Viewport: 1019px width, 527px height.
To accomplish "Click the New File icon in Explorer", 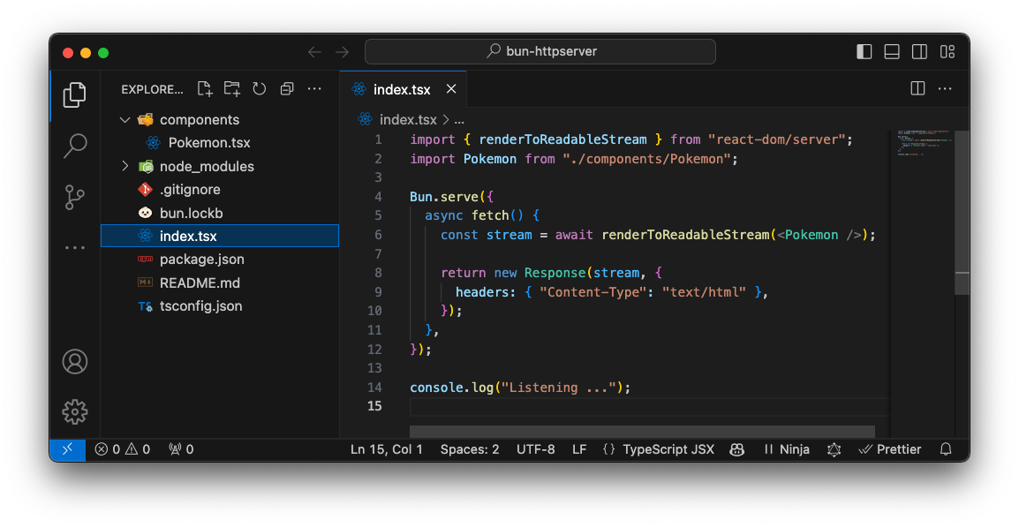I will 205,89.
